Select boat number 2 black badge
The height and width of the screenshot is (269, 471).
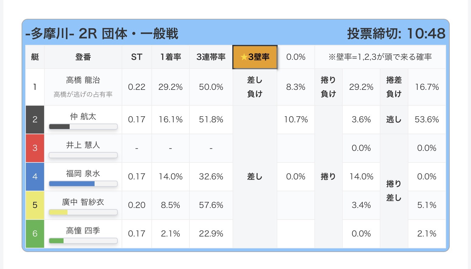[x=35, y=120]
